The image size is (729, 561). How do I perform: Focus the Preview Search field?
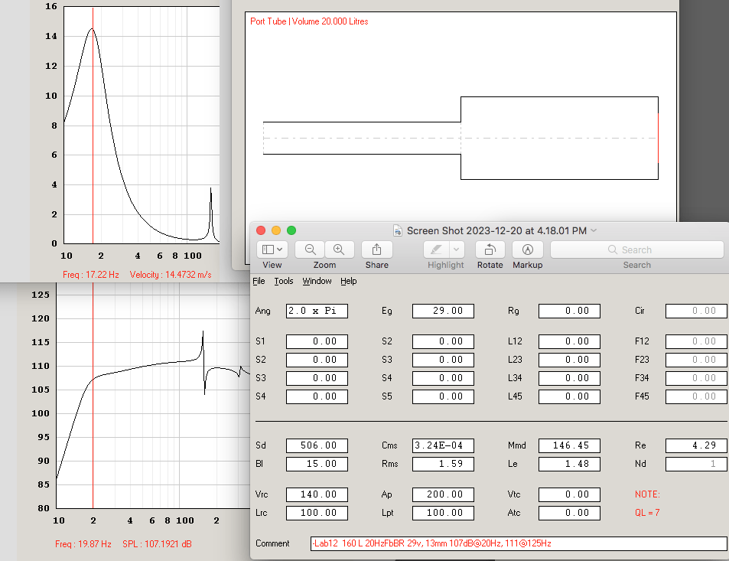(x=637, y=250)
